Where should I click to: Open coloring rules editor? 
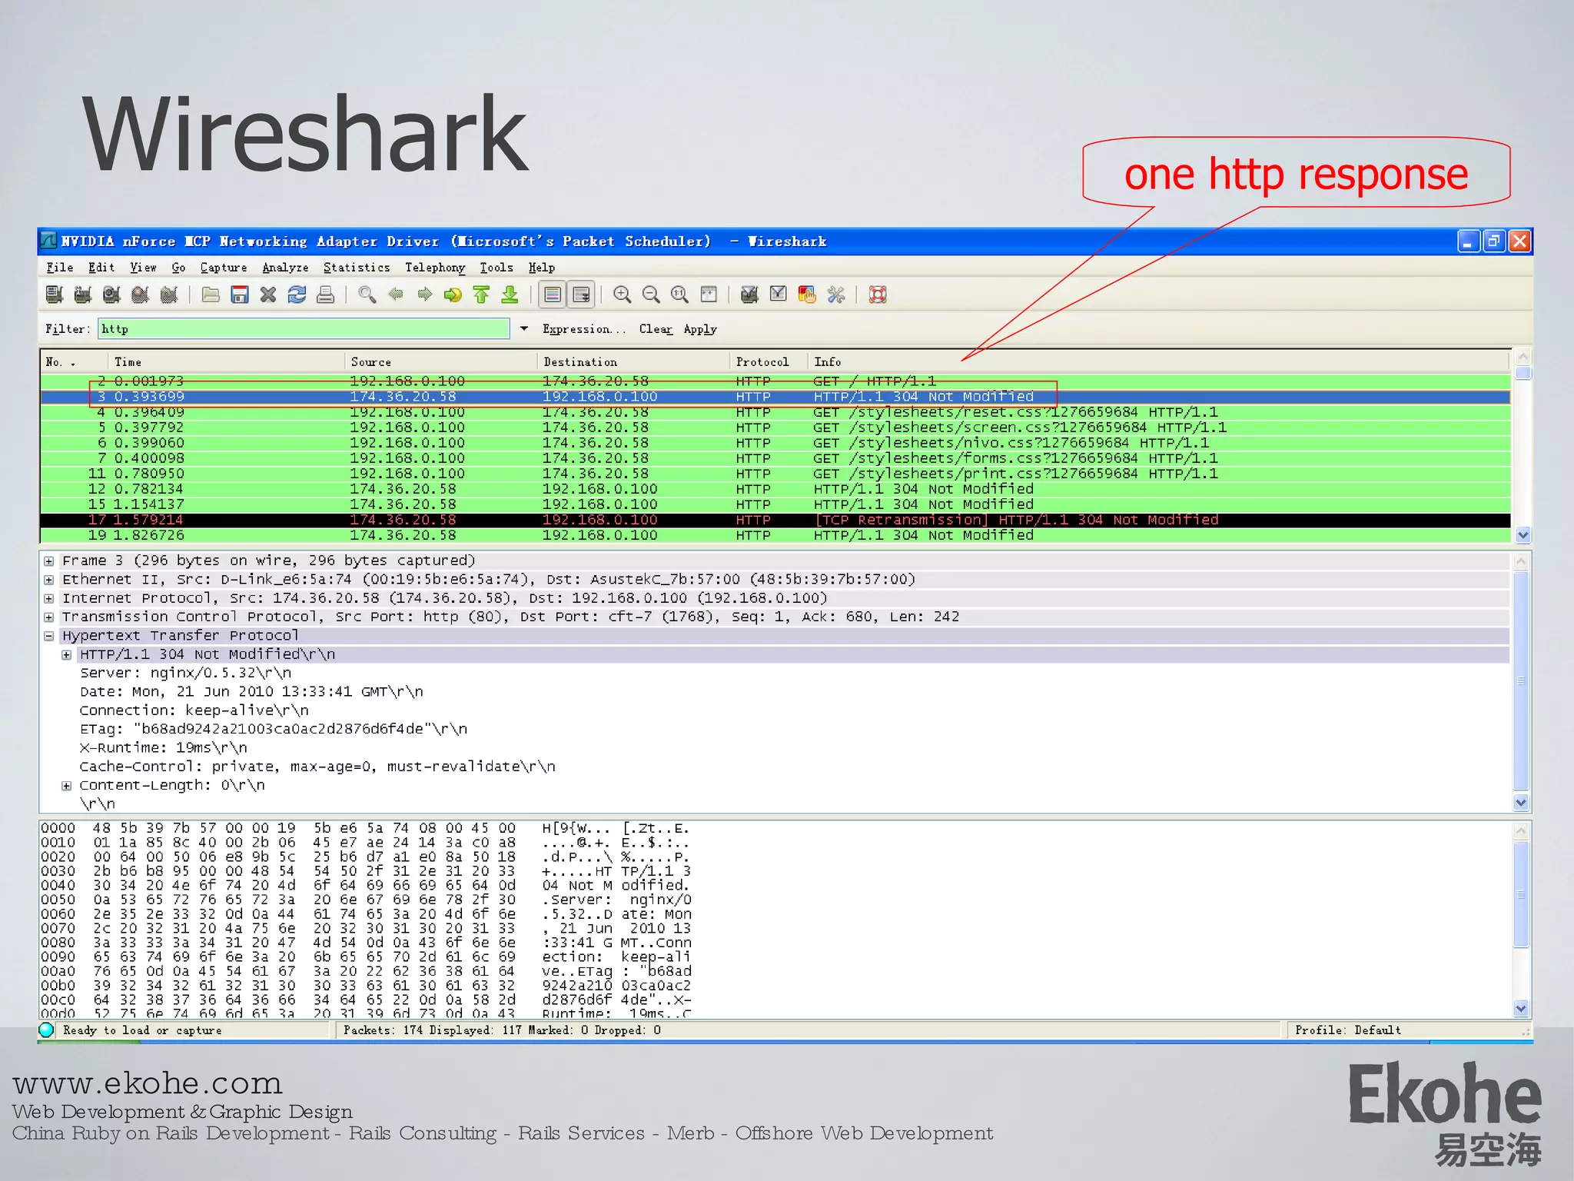point(807,294)
